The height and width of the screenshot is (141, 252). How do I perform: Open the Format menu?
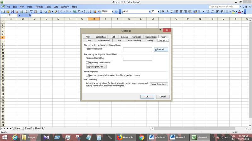(39, 7)
